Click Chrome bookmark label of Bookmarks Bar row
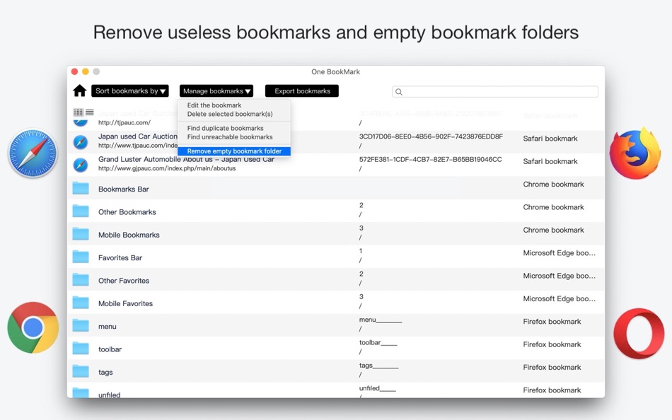The image size is (672, 420). click(553, 185)
